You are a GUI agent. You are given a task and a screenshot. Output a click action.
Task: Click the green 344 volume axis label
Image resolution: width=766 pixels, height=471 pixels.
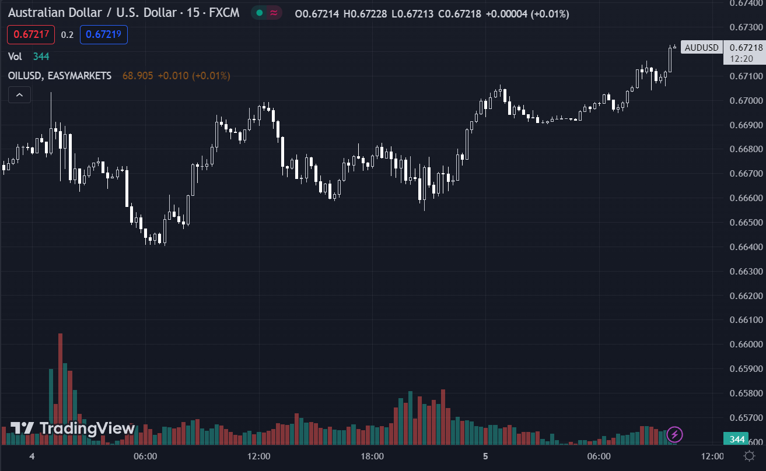click(737, 439)
